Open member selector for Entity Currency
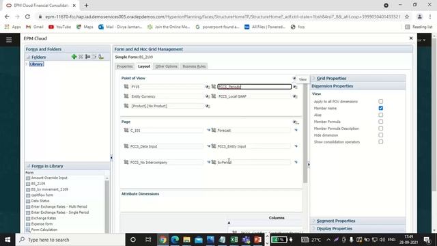The image size is (437, 246). (x=126, y=96)
